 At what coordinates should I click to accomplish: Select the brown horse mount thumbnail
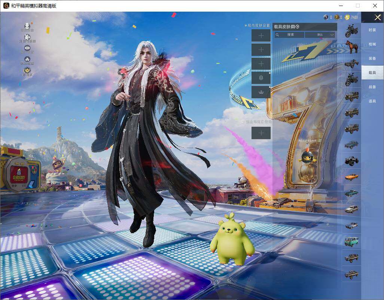tap(352, 47)
